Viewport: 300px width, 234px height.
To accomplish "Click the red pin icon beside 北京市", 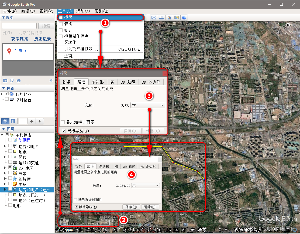I will [x=9, y=51].
